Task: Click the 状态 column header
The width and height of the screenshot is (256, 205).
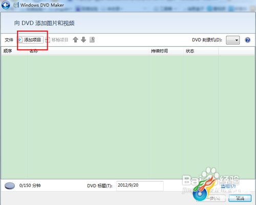Action: pyautogui.click(x=201, y=51)
